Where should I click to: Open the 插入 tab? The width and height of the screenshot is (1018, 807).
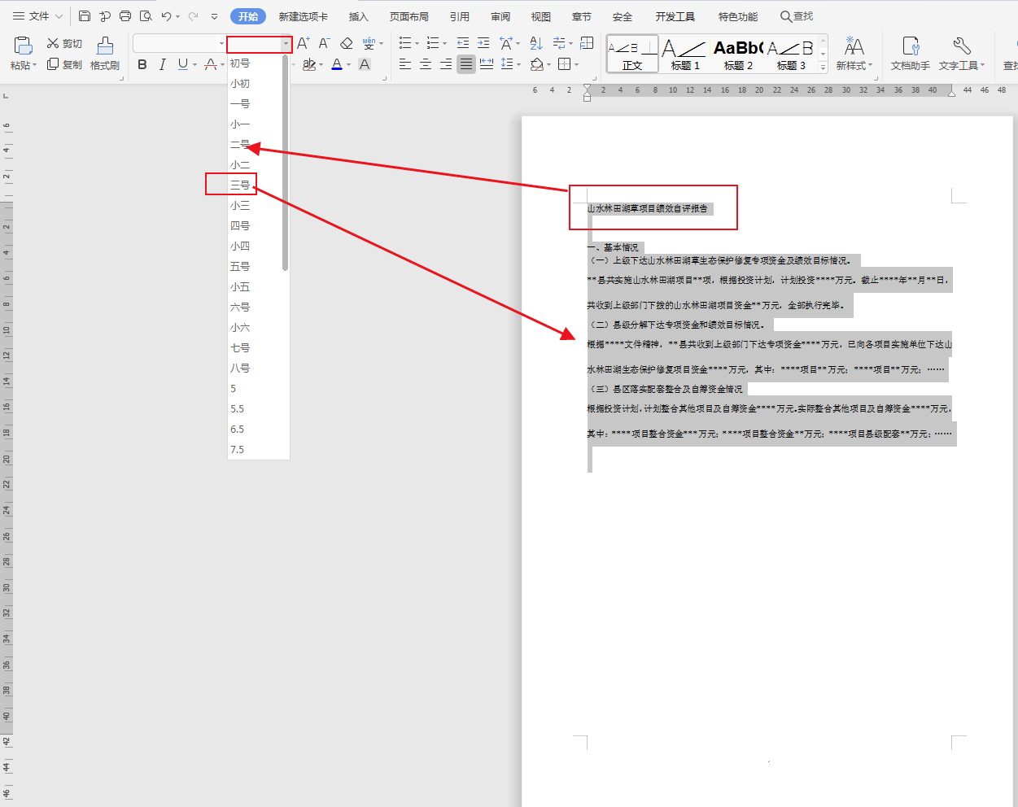click(x=359, y=16)
